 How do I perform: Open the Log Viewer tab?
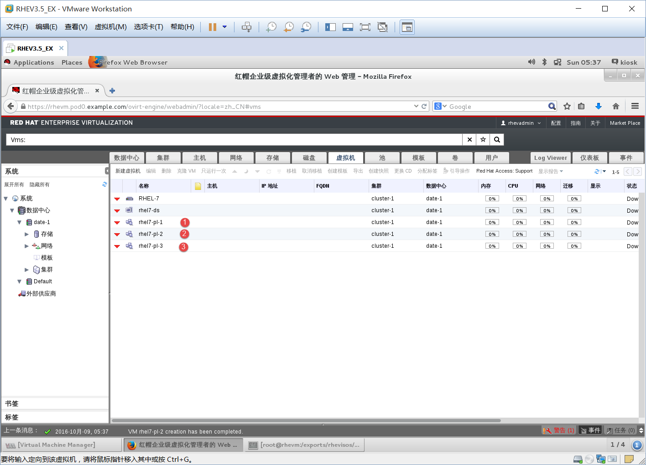tap(551, 158)
